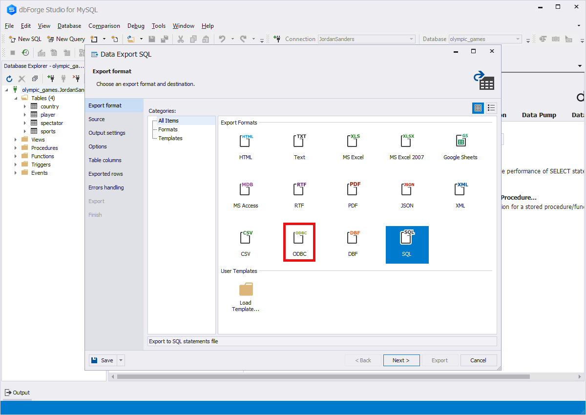Click the Save button in dialog
586x415 pixels.
[x=103, y=360]
